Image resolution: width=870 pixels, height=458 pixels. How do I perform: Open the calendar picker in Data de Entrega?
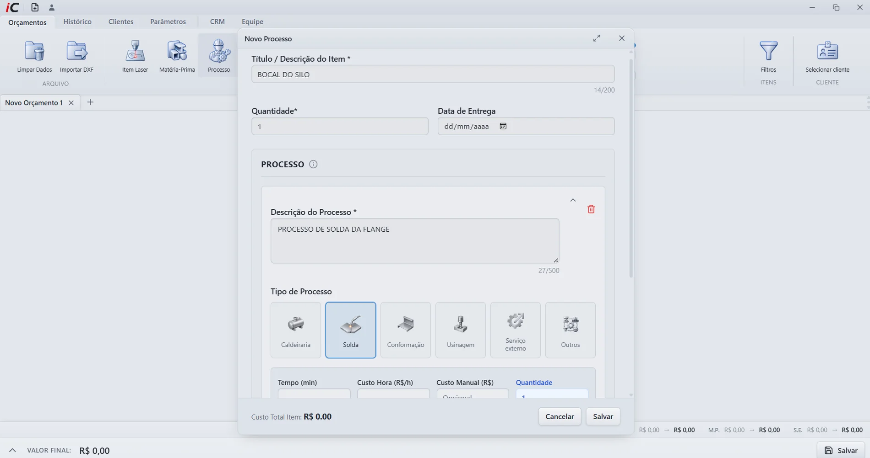click(503, 126)
